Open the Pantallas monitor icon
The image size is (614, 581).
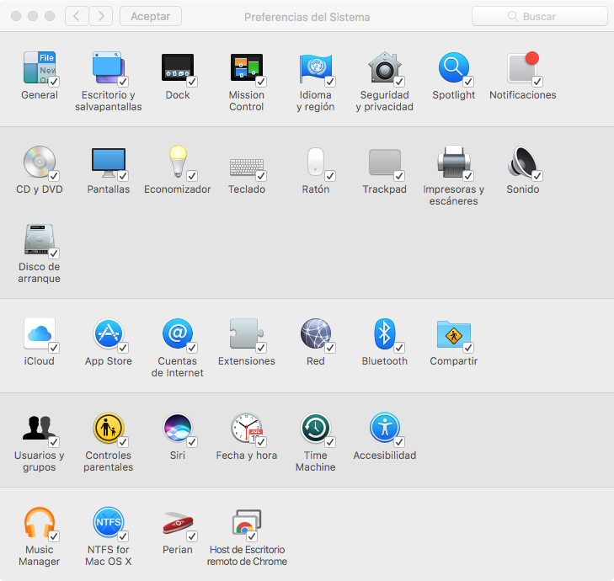[x=109, y=162]
